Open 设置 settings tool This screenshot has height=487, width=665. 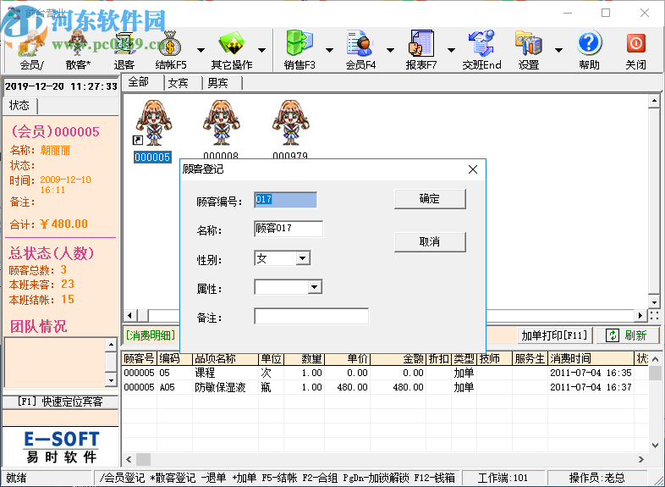[529, 50]
